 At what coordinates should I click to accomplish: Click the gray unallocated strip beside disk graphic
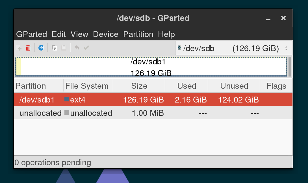tap(290, 67)
